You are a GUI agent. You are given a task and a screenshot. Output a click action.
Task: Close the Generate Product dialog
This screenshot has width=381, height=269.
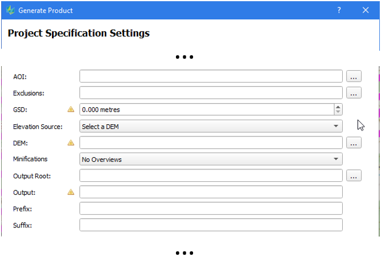pos(366,10)
